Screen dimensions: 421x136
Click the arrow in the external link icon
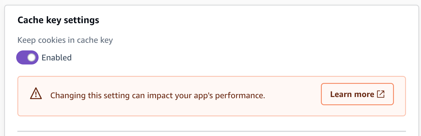click(382, 93)
